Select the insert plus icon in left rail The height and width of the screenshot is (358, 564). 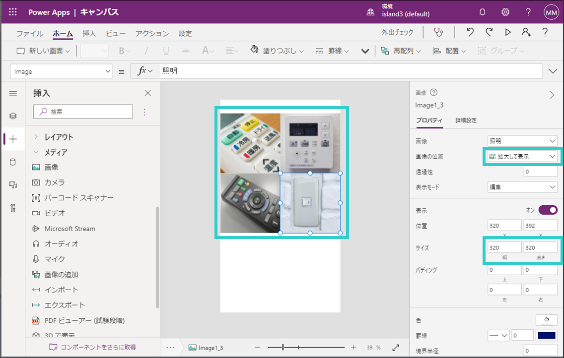click(13, 139)
